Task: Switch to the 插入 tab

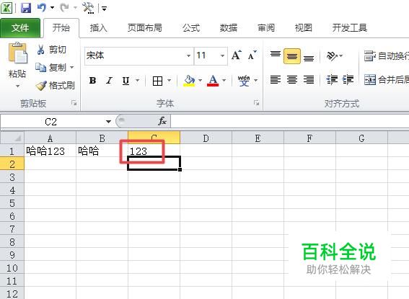Action: (98, 27)
